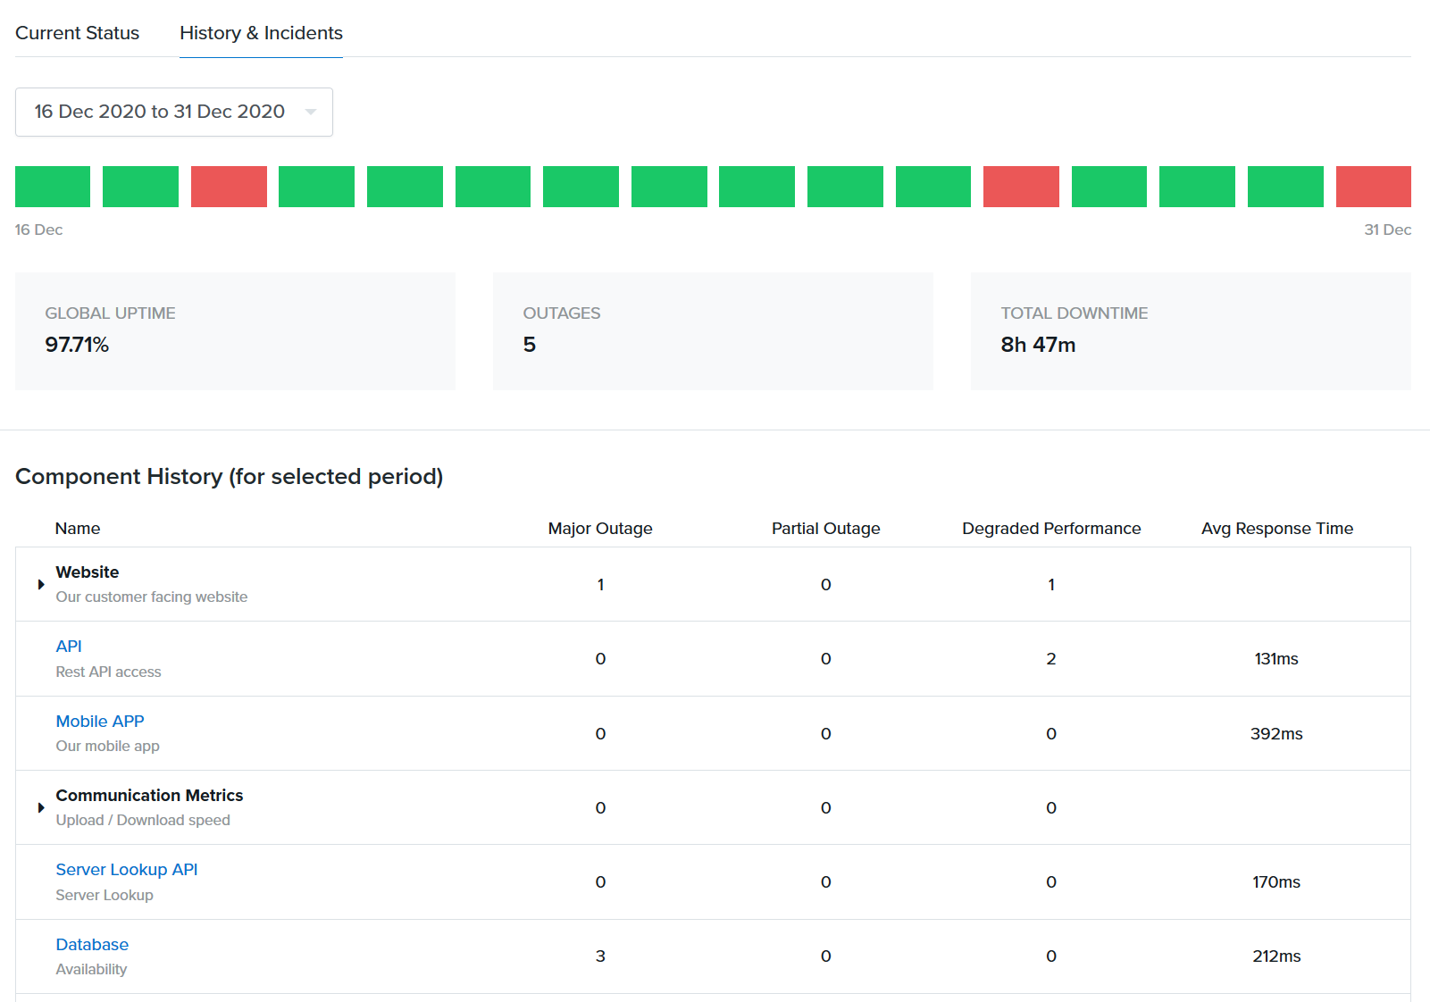
Task: Expand the Website component row
Action: [x=41, y=585]
